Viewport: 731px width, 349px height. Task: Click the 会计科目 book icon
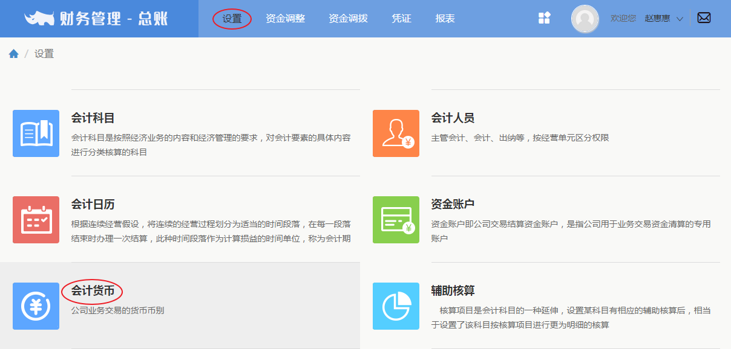click(36, 133)
